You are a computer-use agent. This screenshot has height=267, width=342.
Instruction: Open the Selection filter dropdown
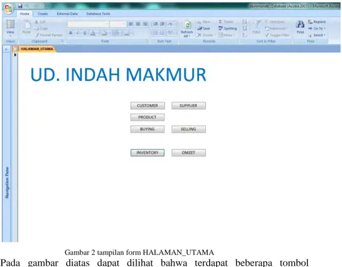(275, 22)
